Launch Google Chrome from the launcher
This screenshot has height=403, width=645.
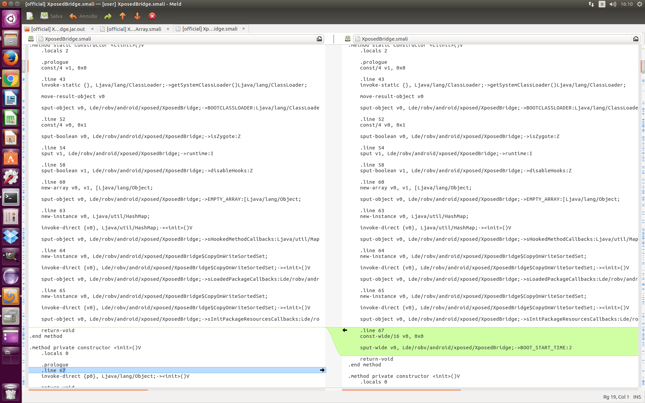11,79
